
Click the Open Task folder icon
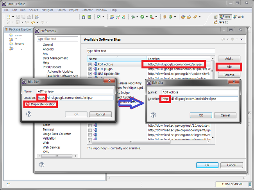pyautogui.click(x=189, y=17)
